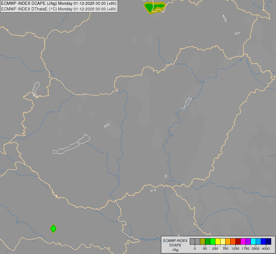Click the legend label '750'
This screenshot has height=254, width=276.
(x=225, y=249)
